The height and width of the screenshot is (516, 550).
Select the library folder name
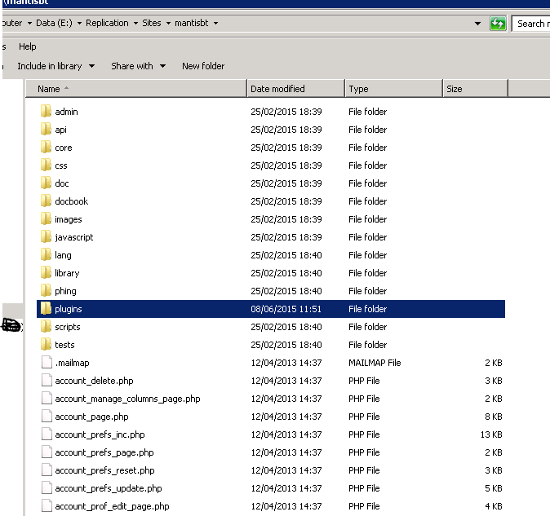click(x=67, y=273)
